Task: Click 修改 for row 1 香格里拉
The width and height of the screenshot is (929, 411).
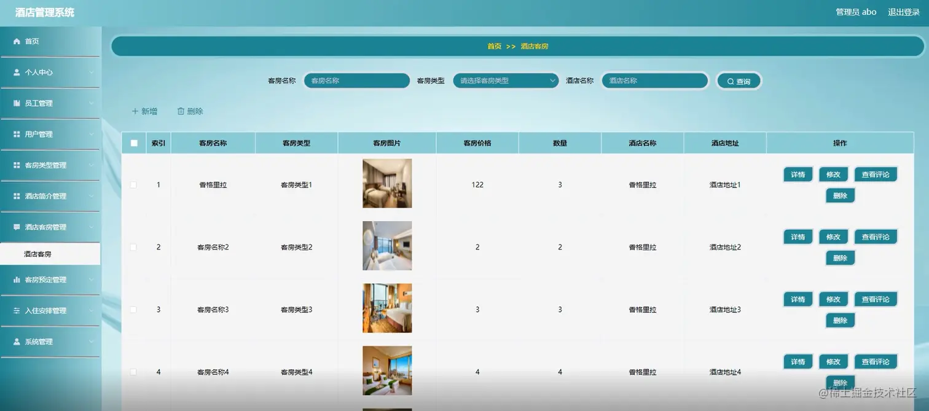Action: [833, 174]
